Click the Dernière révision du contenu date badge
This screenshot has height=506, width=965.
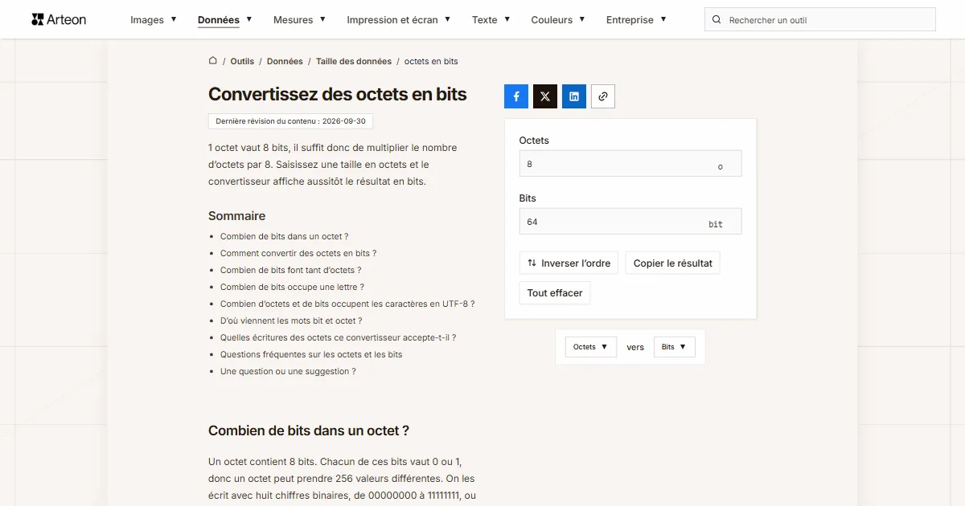[x=290, y=121]
